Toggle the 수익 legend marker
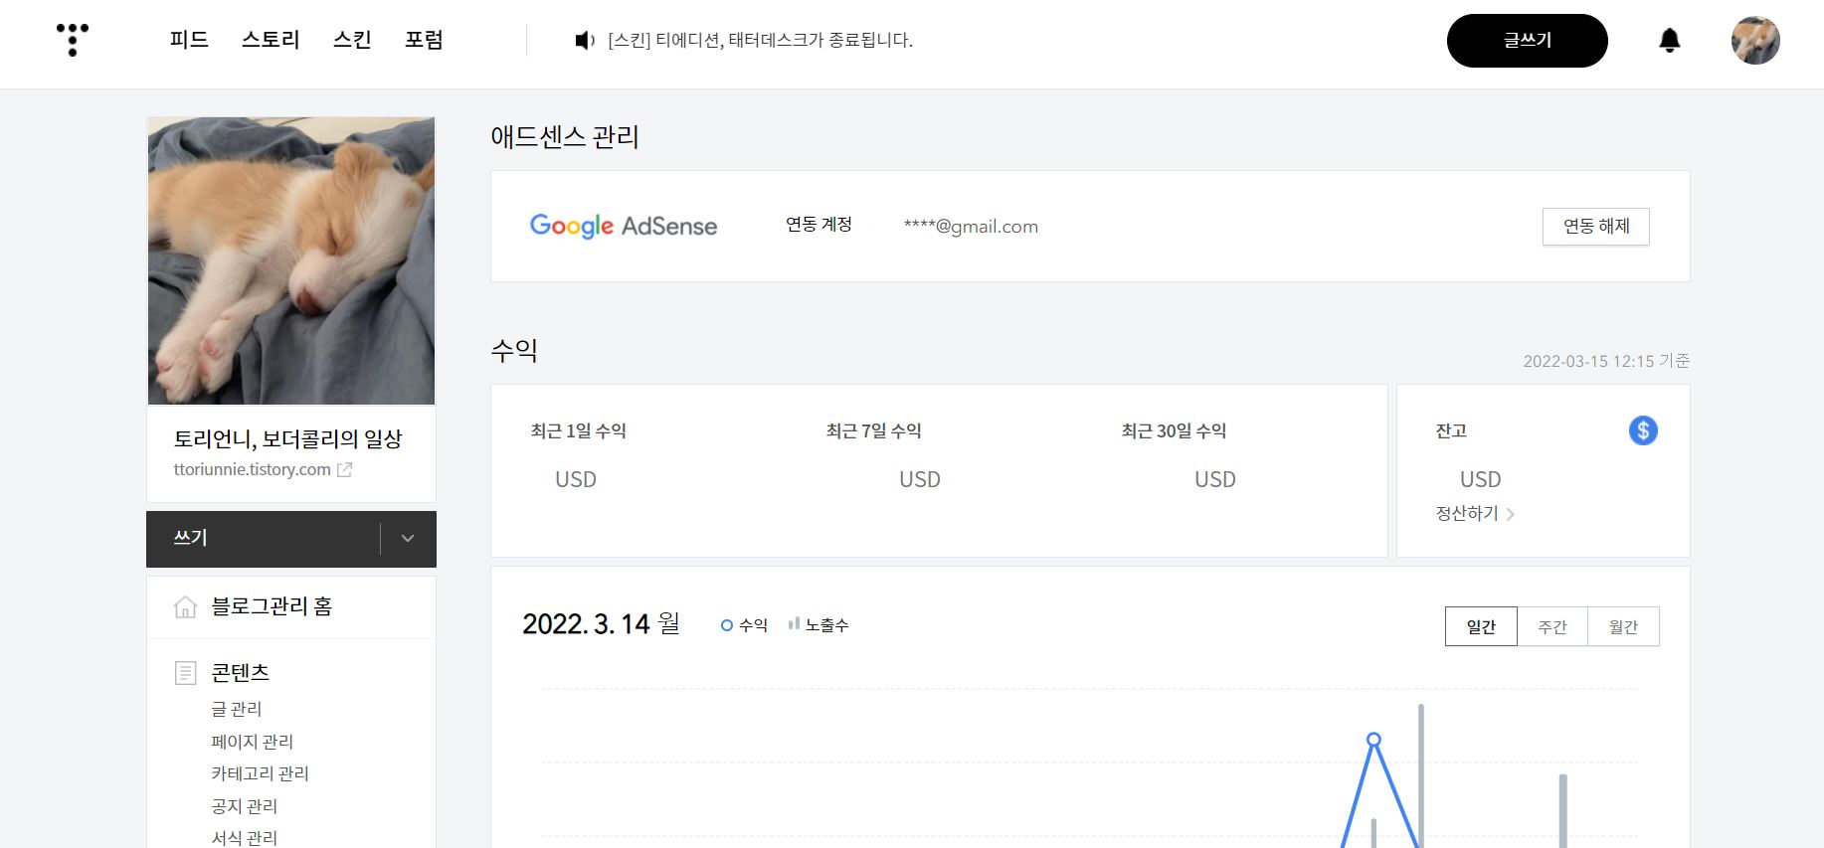Viewport: 1824px width, 848px height. (x=727, y=625)
